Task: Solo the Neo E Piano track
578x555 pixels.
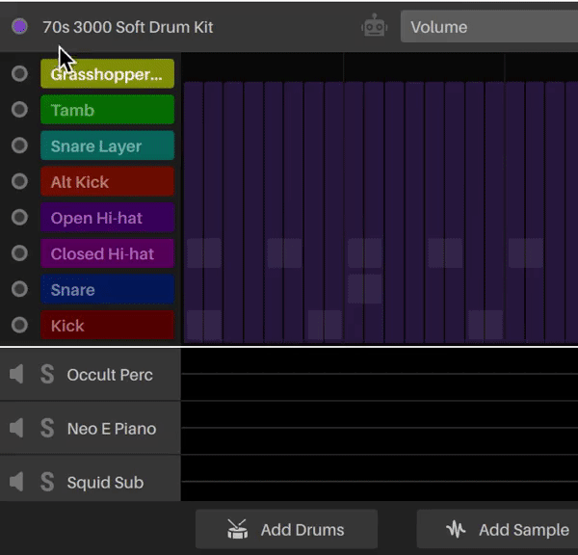Action: 47,428
